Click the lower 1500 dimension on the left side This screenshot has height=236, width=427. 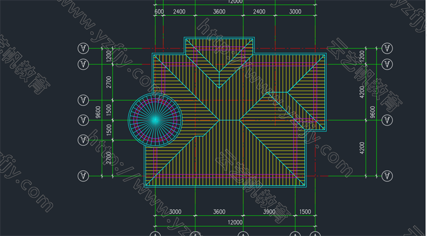[109, 130]
